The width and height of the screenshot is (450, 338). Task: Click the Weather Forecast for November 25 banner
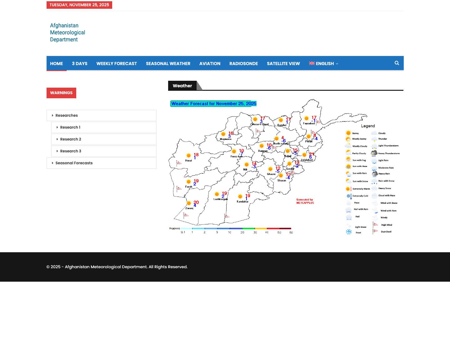pyautogui.click(x=213, y=104)
